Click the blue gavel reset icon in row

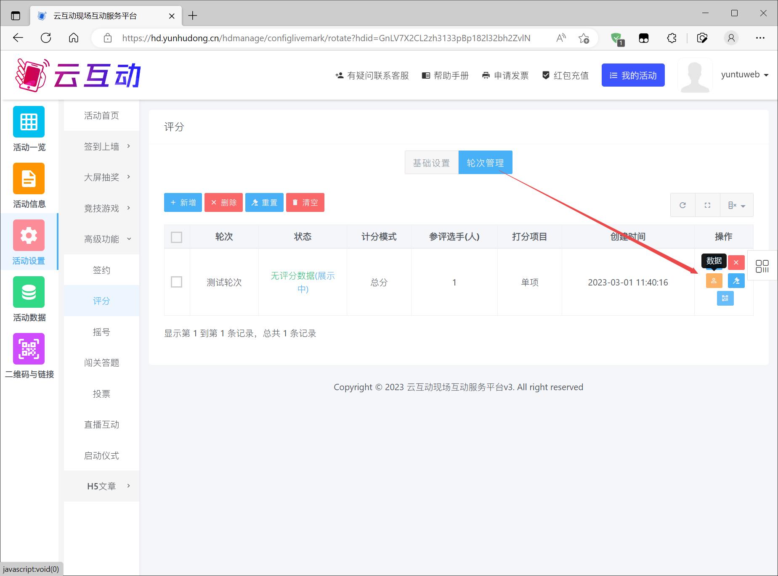[736, 281]
